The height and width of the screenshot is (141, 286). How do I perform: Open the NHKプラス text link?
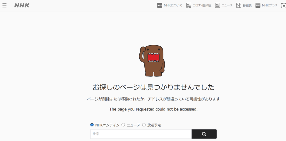(x=270, y=5)
